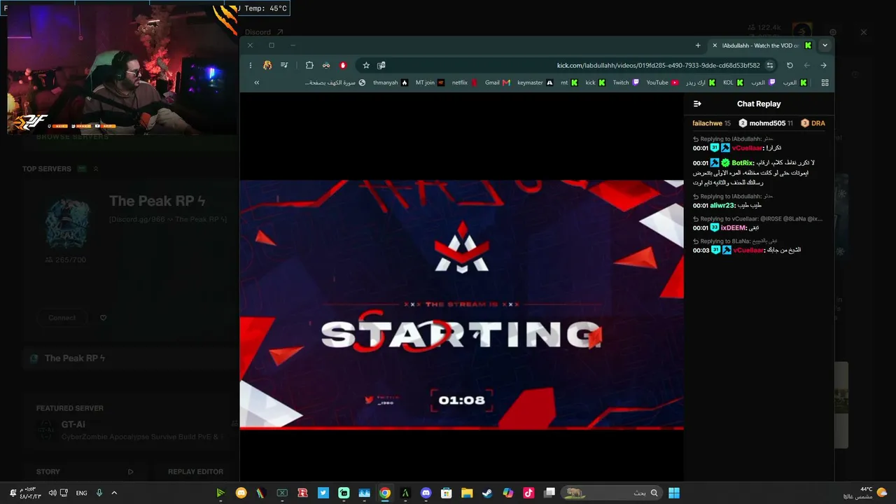Open site information icon in address bar
Screen dimensions: 896x504
pyautogui.click(x=770, y=65)
